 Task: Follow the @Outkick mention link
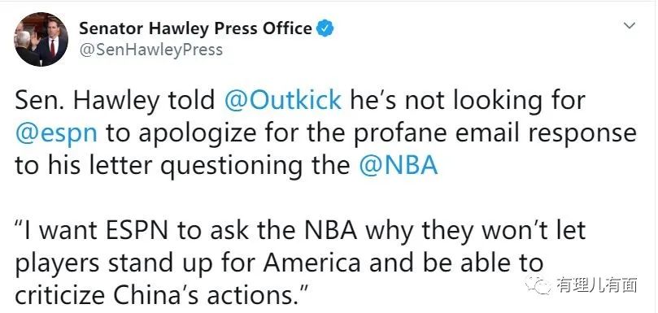click(x=283, y=101)
